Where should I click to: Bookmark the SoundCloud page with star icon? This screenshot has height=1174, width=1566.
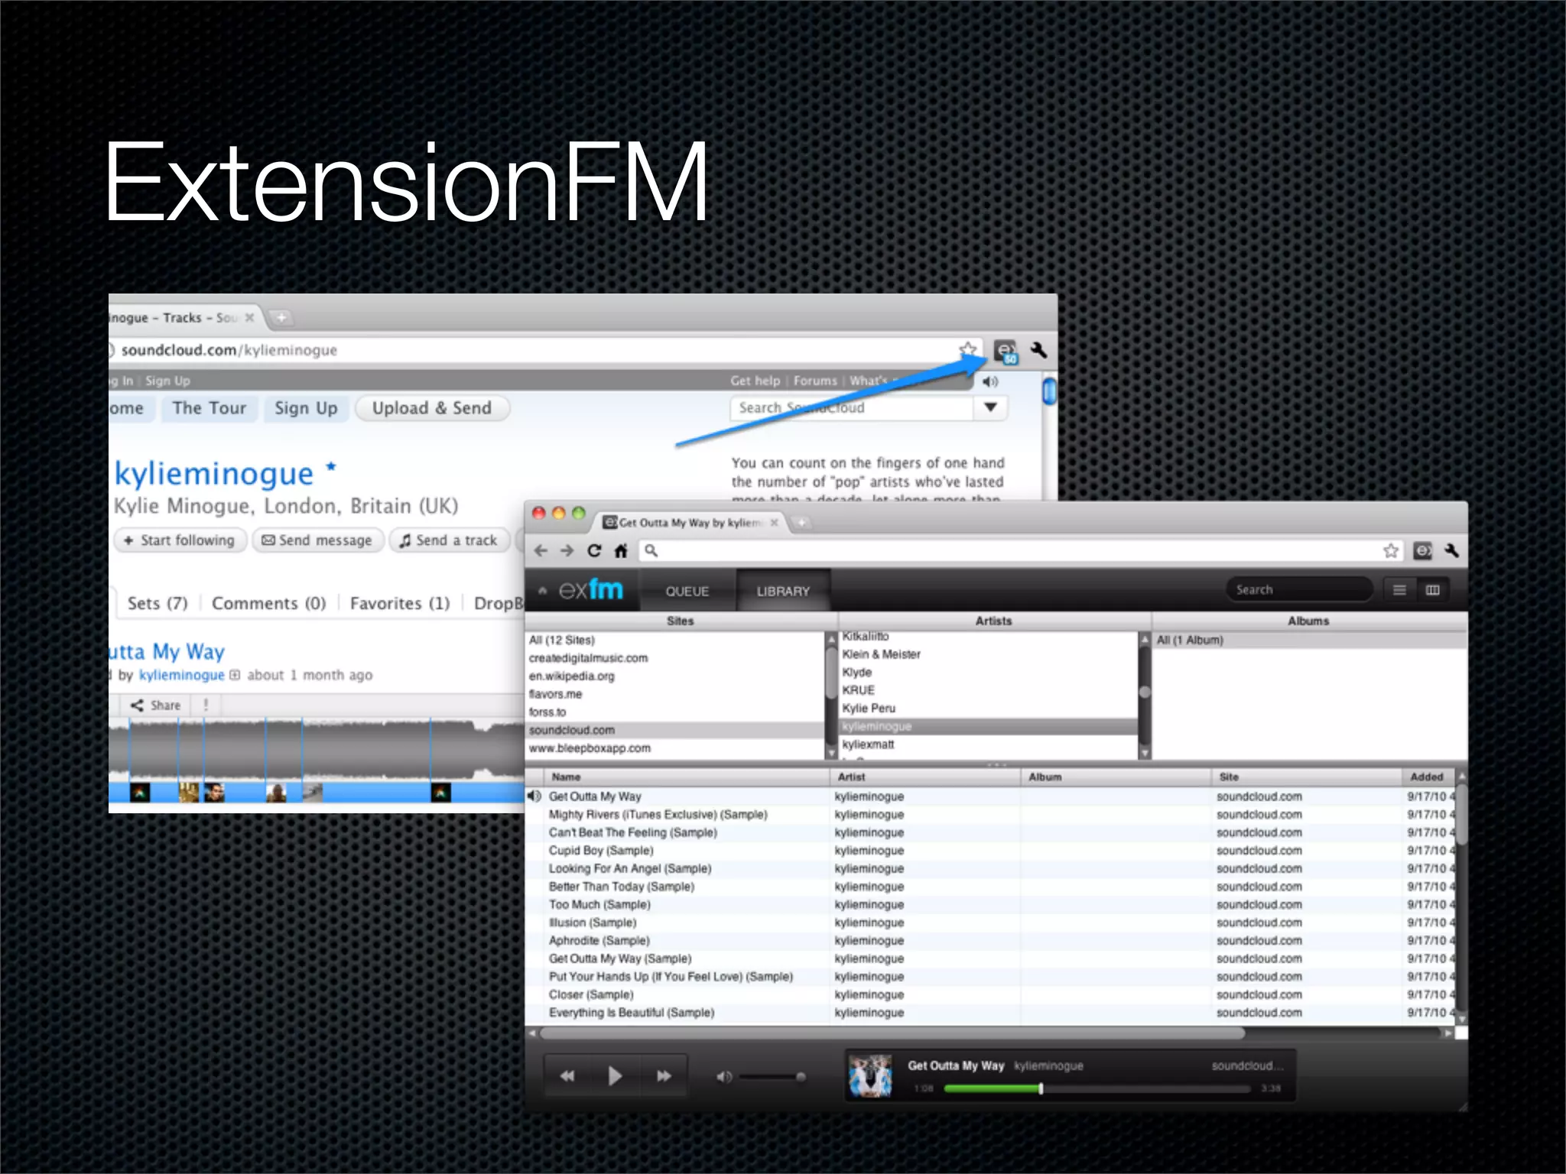[968, 349]
